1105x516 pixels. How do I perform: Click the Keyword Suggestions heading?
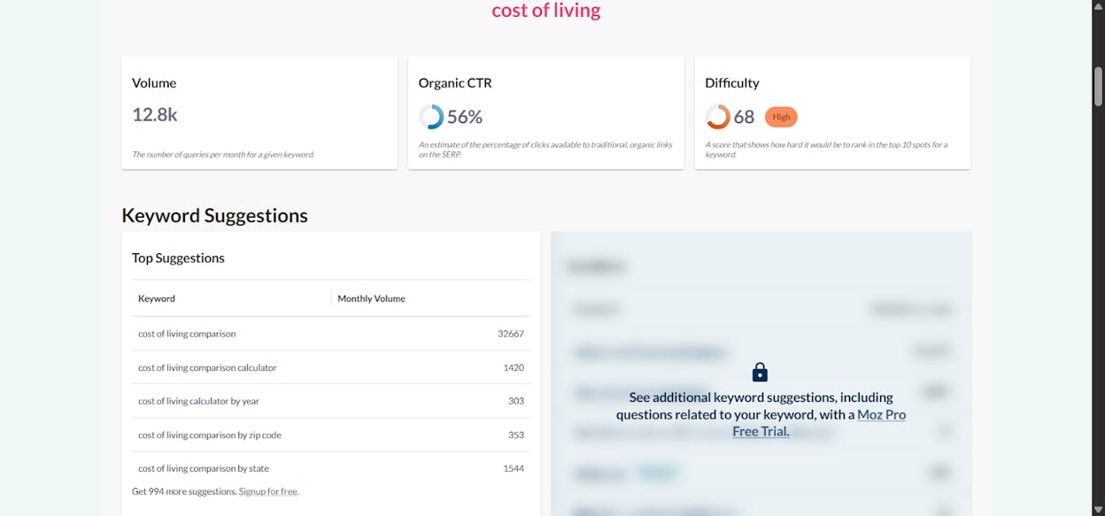click(215, 215)
